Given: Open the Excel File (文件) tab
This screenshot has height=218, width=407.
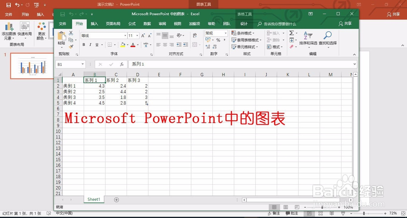Looking at the screenshot, I should (63, 24).
